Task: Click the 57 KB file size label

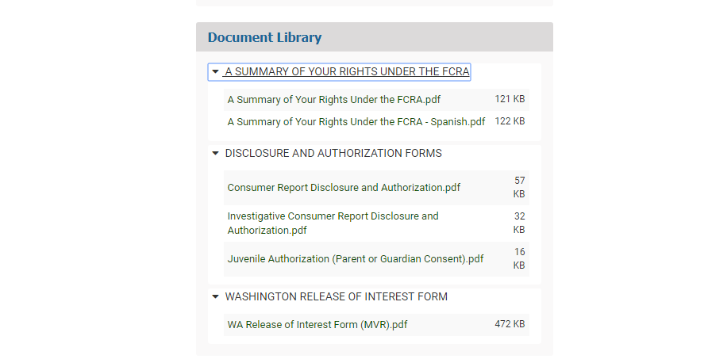Action: (x=519, y=187)
